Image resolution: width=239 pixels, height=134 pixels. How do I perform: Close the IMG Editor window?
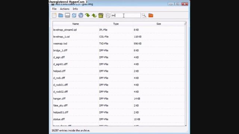(x=184, y=4)
